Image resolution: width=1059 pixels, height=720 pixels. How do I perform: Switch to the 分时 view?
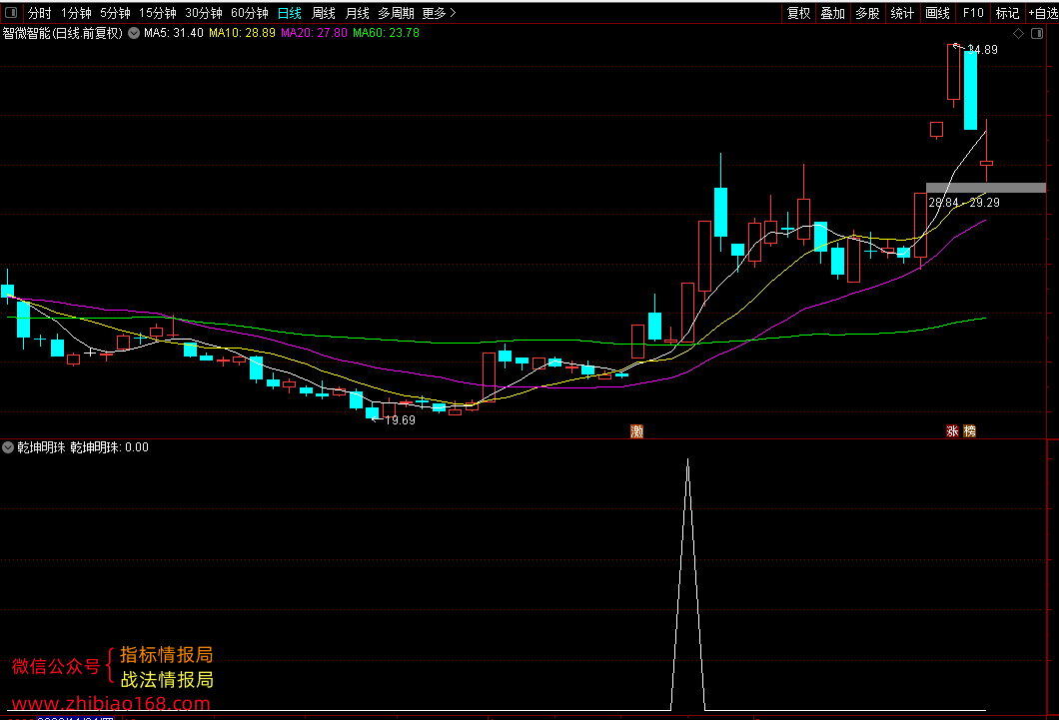point(39,13)
